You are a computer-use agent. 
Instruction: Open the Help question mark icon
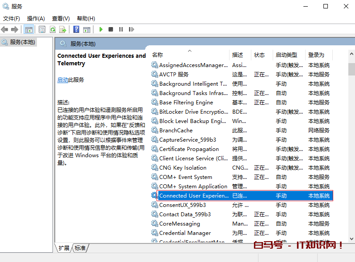(x=77, y=29)
